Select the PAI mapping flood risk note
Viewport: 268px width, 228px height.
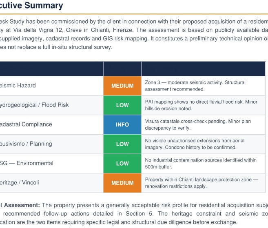(201, 105)
